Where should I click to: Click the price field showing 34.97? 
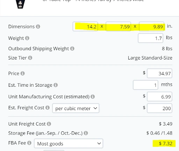[159, 73]
